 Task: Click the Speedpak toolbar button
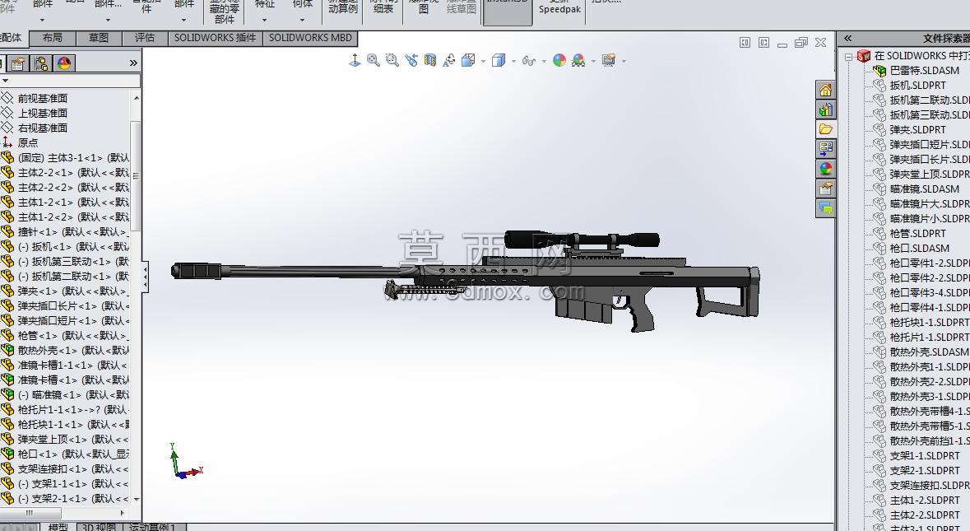(x=559, y=10)
